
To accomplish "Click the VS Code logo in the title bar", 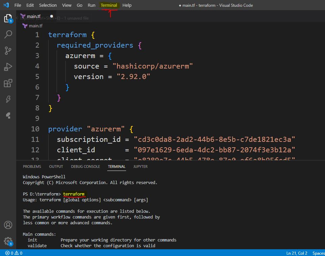I will 6,5.
